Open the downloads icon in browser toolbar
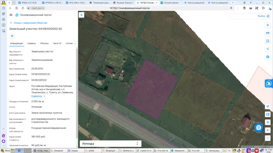 click(270, 8)
